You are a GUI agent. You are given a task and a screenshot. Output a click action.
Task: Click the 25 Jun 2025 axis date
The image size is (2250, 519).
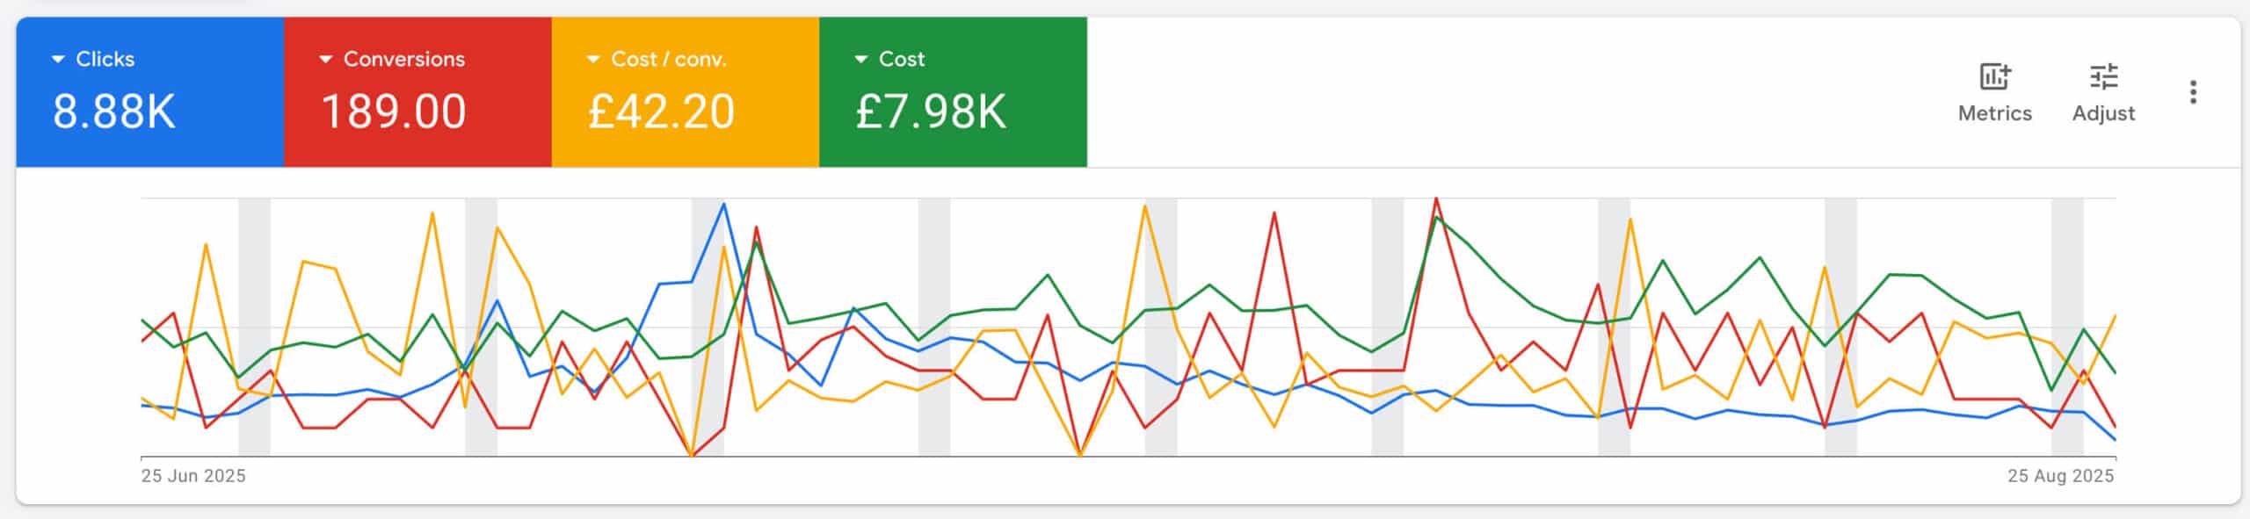pos(193,476)
